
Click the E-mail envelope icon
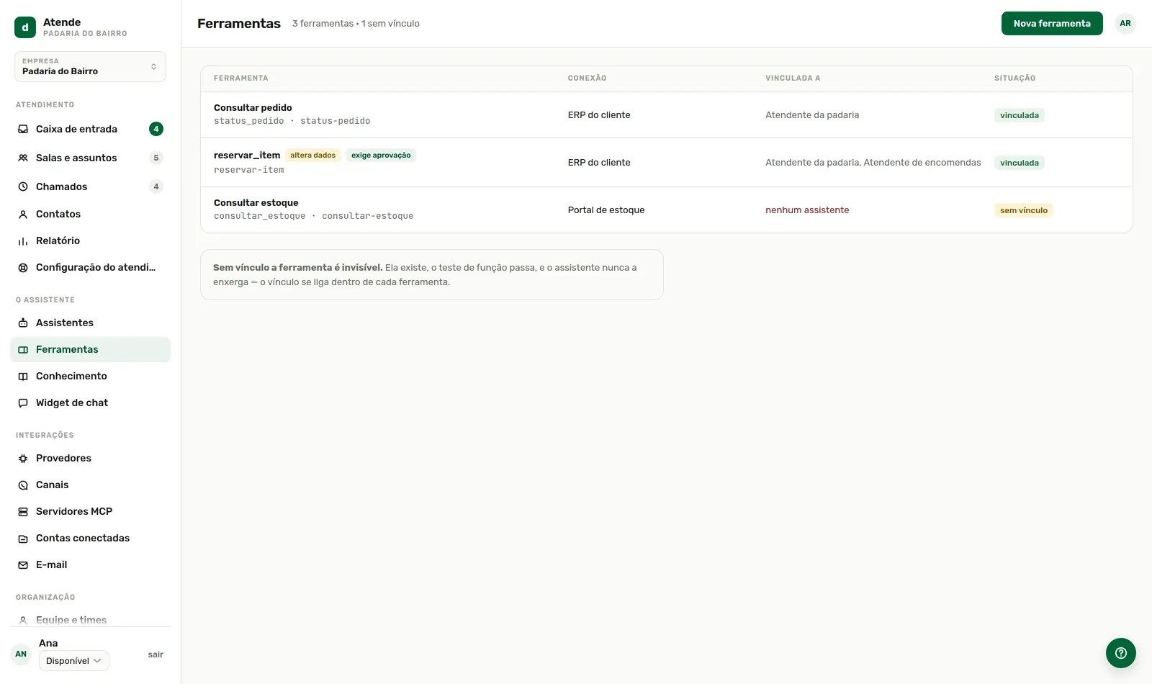(23, 564)
